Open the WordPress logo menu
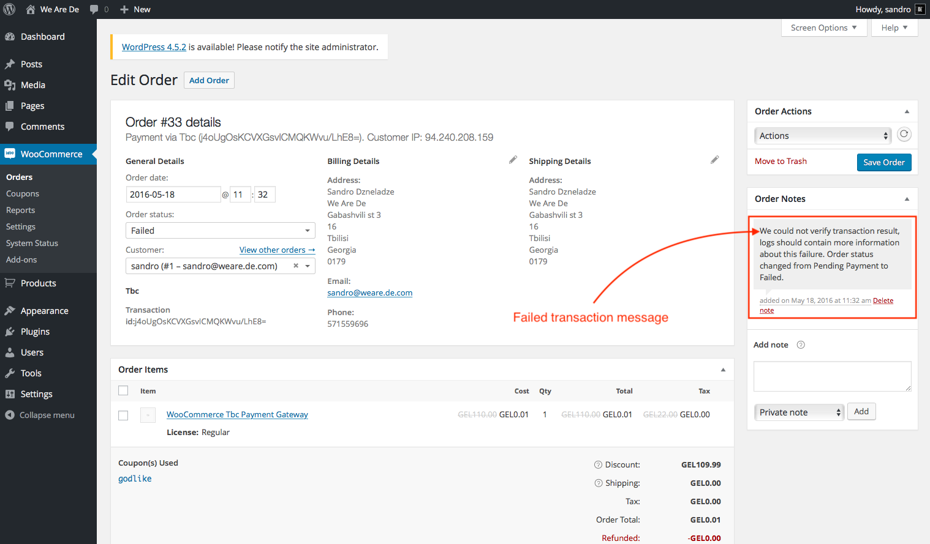This screenshot has width=930, height=544. coord(9,9)
